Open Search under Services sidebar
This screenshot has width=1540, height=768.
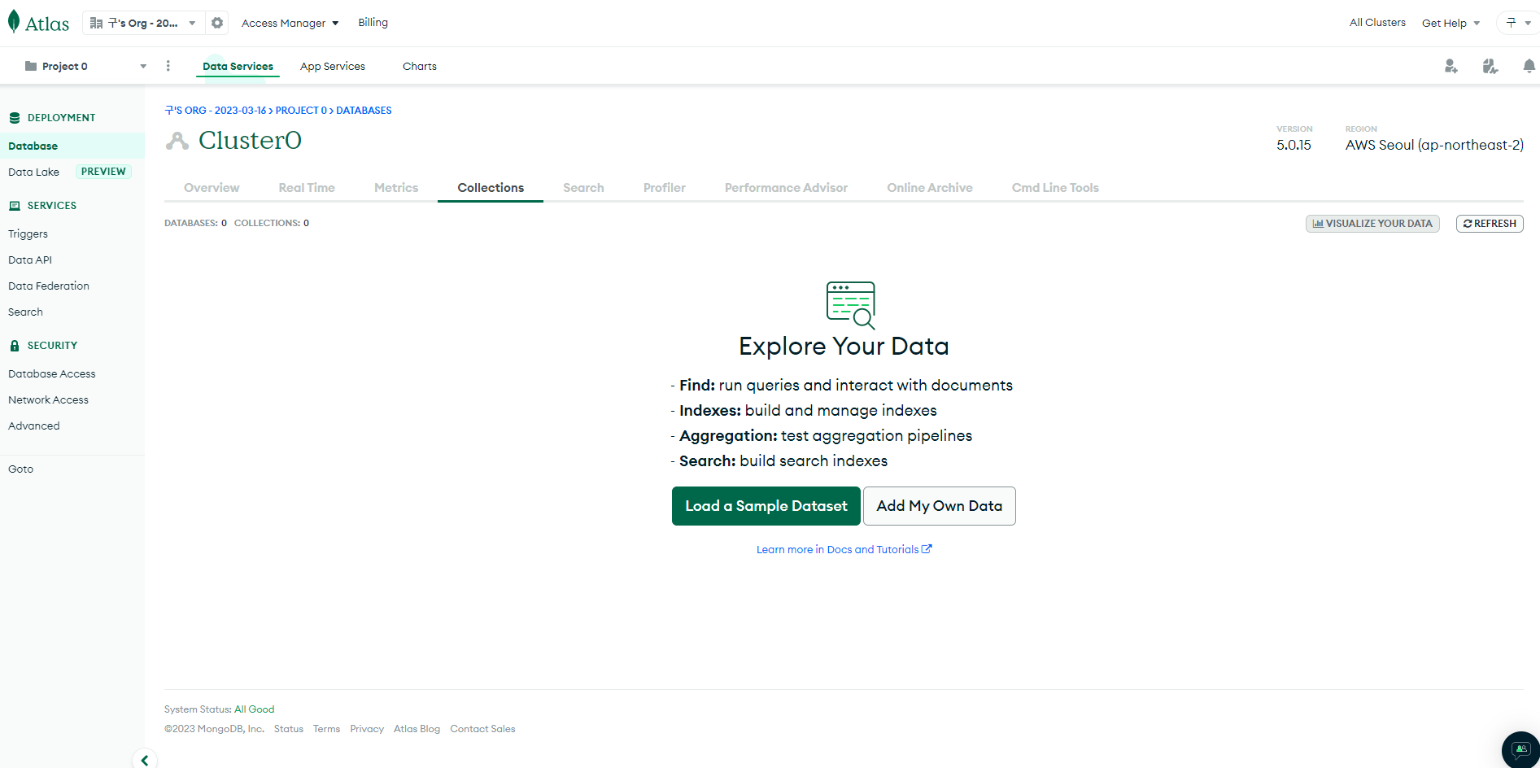coord(25,312)
